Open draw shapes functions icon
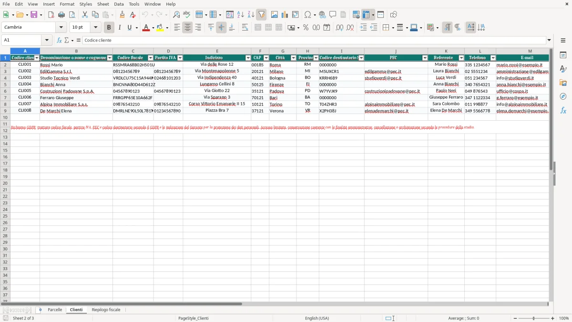The height and width of the screenshot is (322, 572). [394, 15]
